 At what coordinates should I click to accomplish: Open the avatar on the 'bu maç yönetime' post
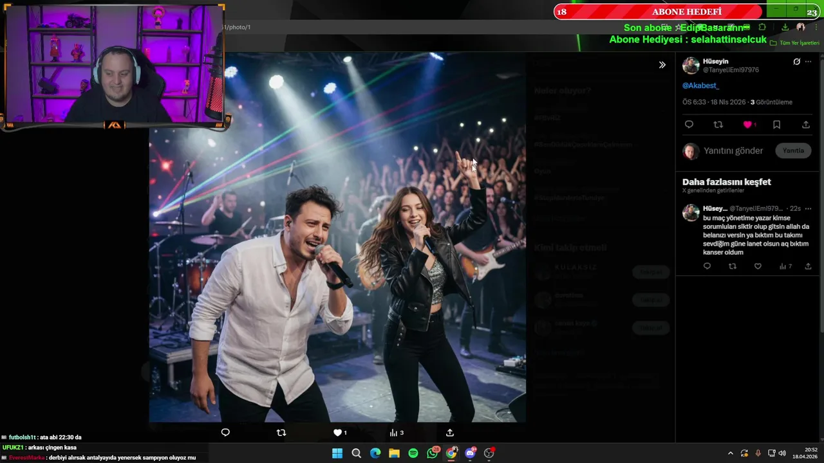tap(691, 213)
